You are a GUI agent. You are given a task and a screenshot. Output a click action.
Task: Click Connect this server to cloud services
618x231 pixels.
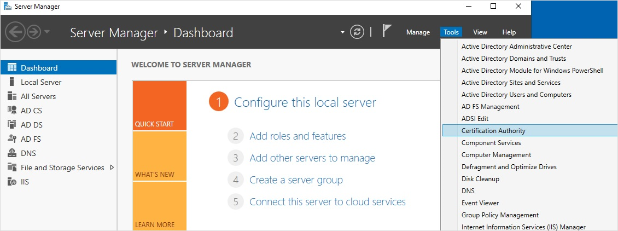click(328, 202)
